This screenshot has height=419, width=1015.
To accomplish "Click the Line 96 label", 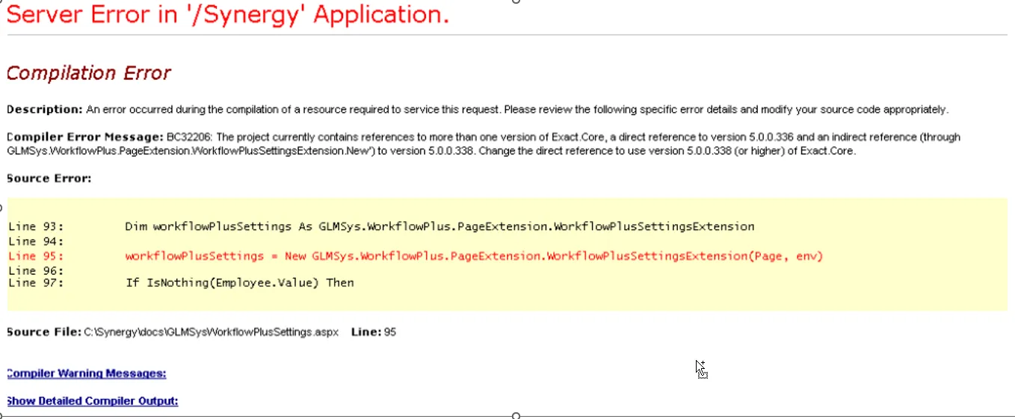I will coord(36,270).
